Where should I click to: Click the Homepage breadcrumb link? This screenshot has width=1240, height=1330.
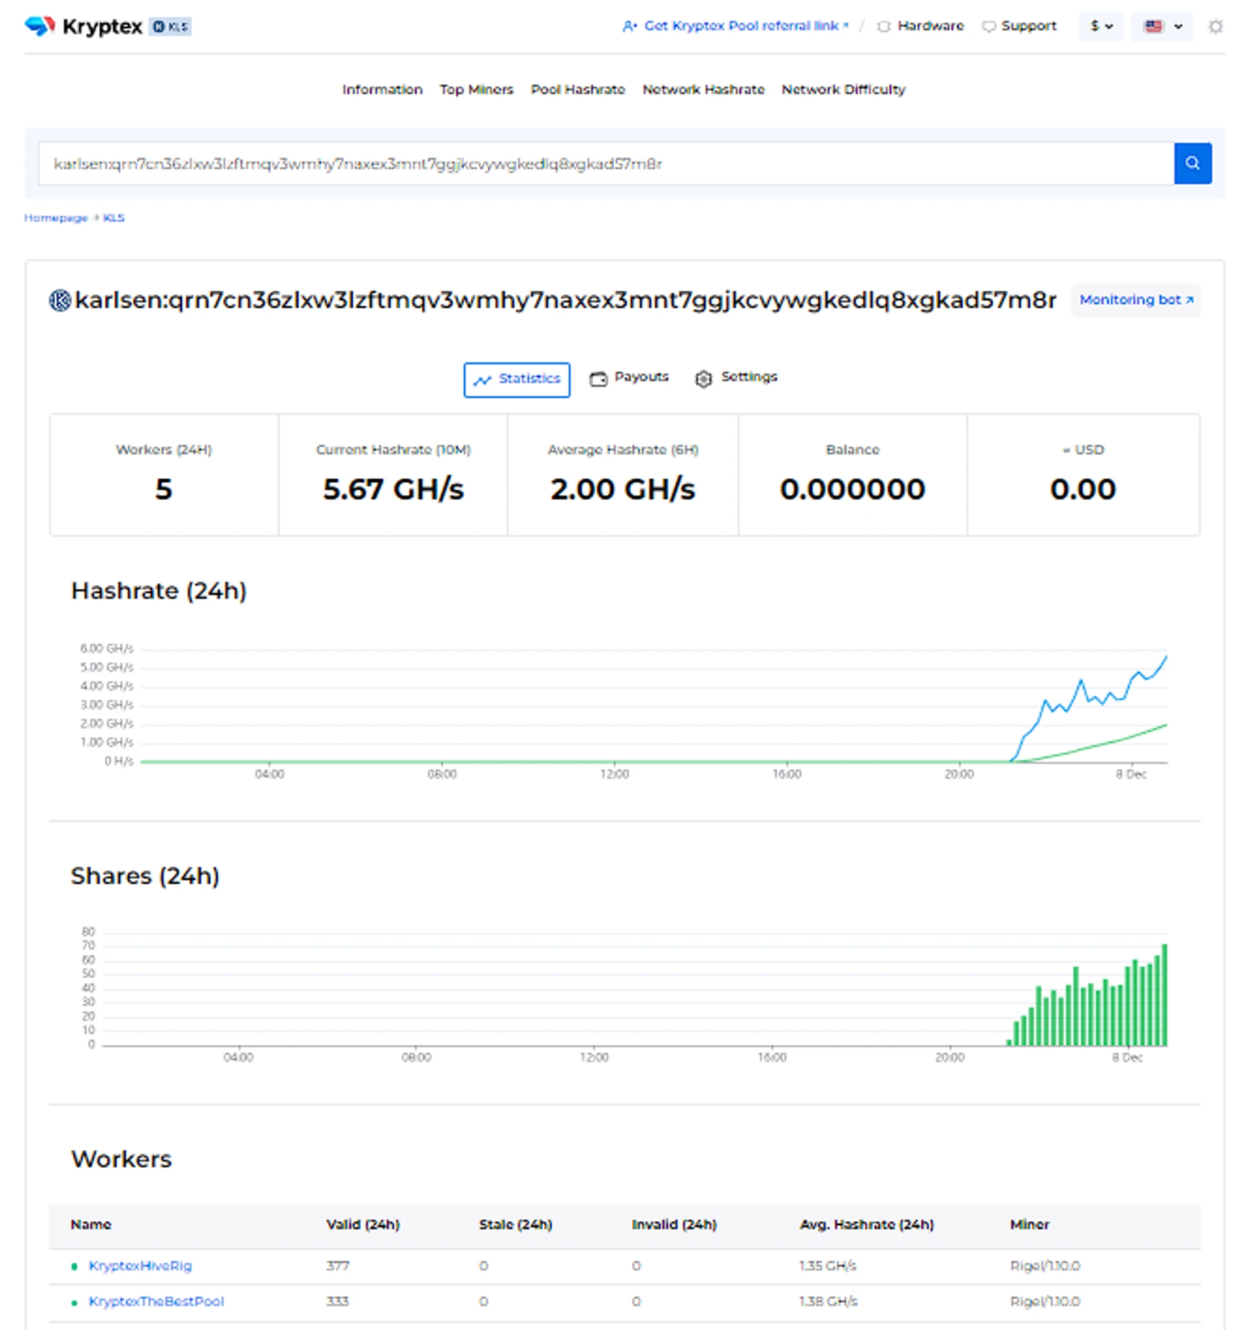click(56, 218)
